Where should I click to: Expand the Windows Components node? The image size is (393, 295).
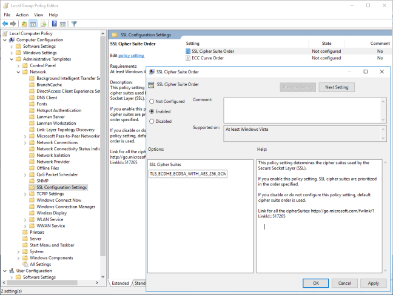(x=18, y=258)
